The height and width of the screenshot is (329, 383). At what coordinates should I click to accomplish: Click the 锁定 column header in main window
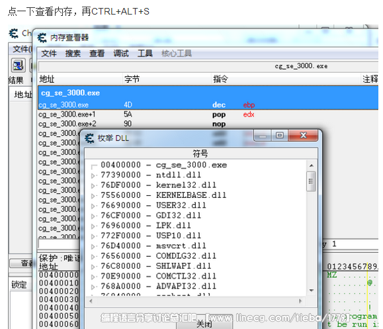19,285
